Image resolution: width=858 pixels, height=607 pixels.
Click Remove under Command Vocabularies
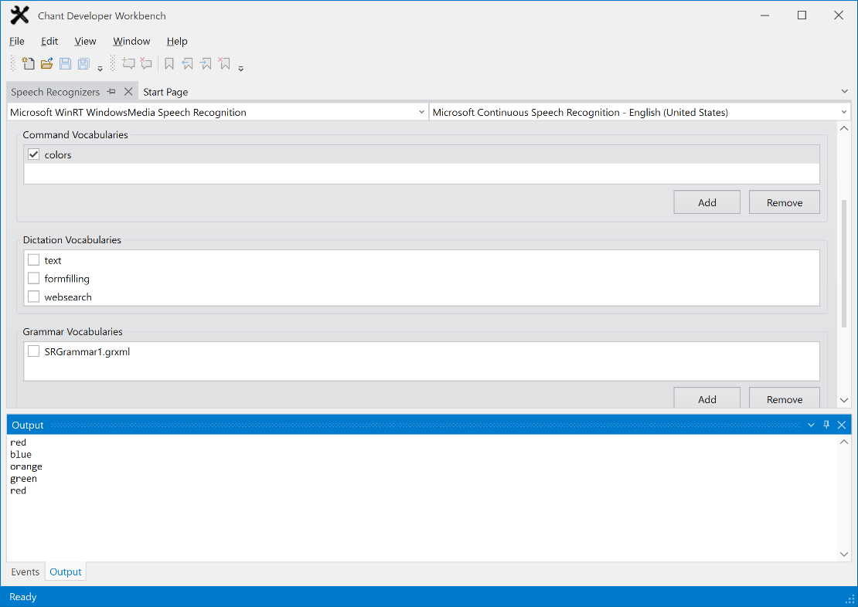tap(784, 202)
